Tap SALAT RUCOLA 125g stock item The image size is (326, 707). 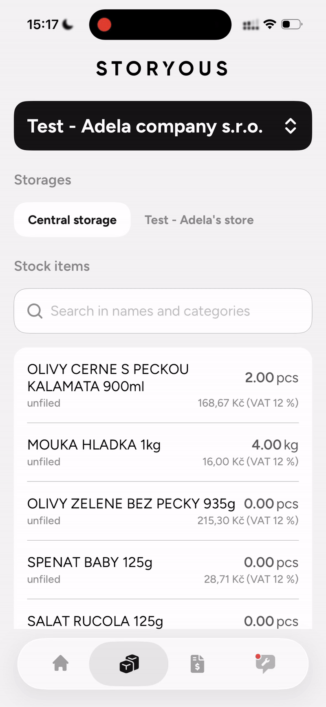[x=95, y=621]
